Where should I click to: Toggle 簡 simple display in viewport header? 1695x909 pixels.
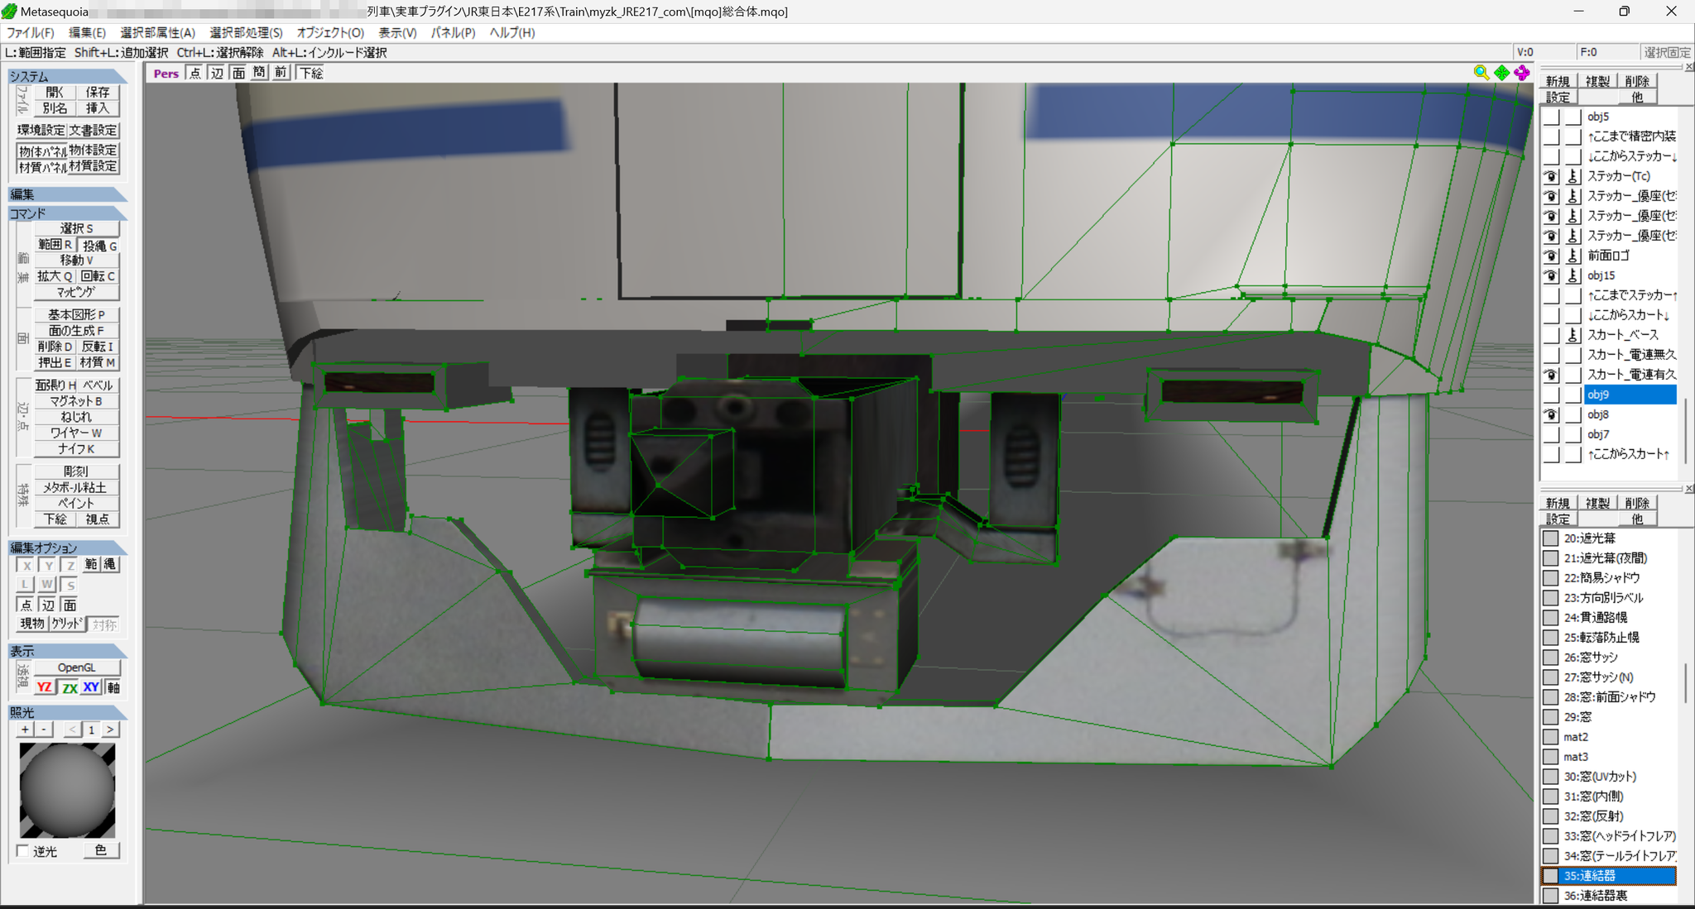point(260,73)
